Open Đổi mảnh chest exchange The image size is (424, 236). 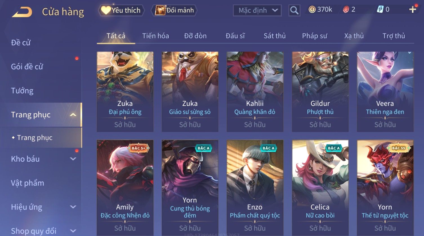175,10
